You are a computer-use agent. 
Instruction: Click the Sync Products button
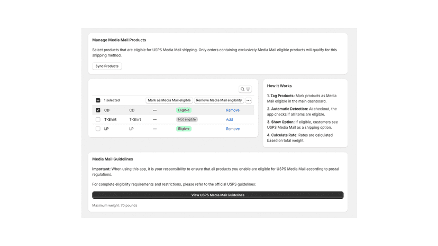pos(107,66)
